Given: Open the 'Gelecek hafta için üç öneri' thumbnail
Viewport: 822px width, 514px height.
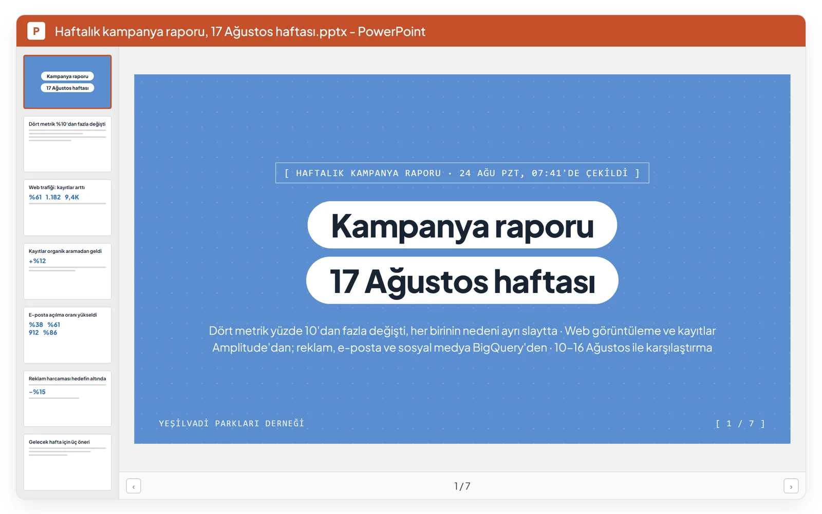Looking at the screenshot, I should tap(67, 462).
